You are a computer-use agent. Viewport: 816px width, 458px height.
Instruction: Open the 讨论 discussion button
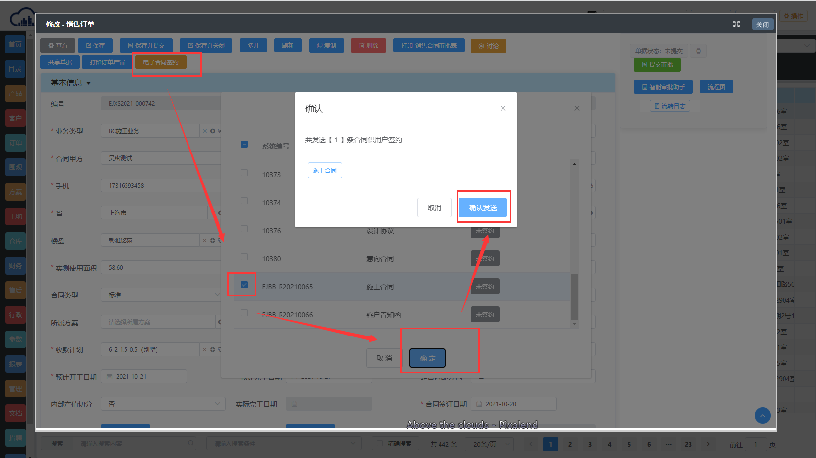pyautogui.click(x=488, y=46)
